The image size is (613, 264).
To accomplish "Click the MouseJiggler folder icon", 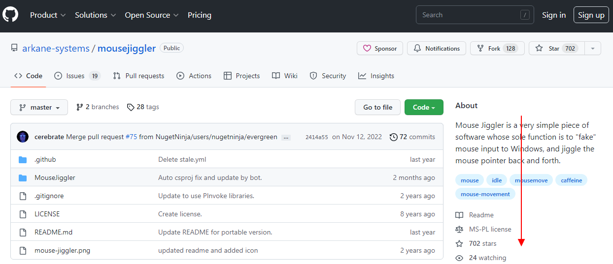I will coord(23,177).
